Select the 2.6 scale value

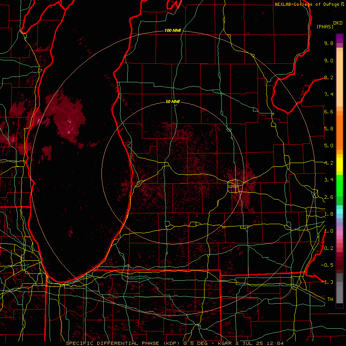coord(329,197)
